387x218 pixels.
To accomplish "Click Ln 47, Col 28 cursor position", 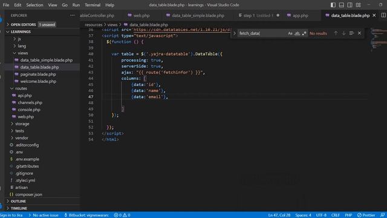I will [x=279, y=216].
